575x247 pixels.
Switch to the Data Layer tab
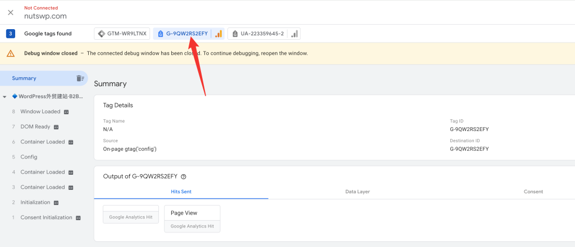358,192
